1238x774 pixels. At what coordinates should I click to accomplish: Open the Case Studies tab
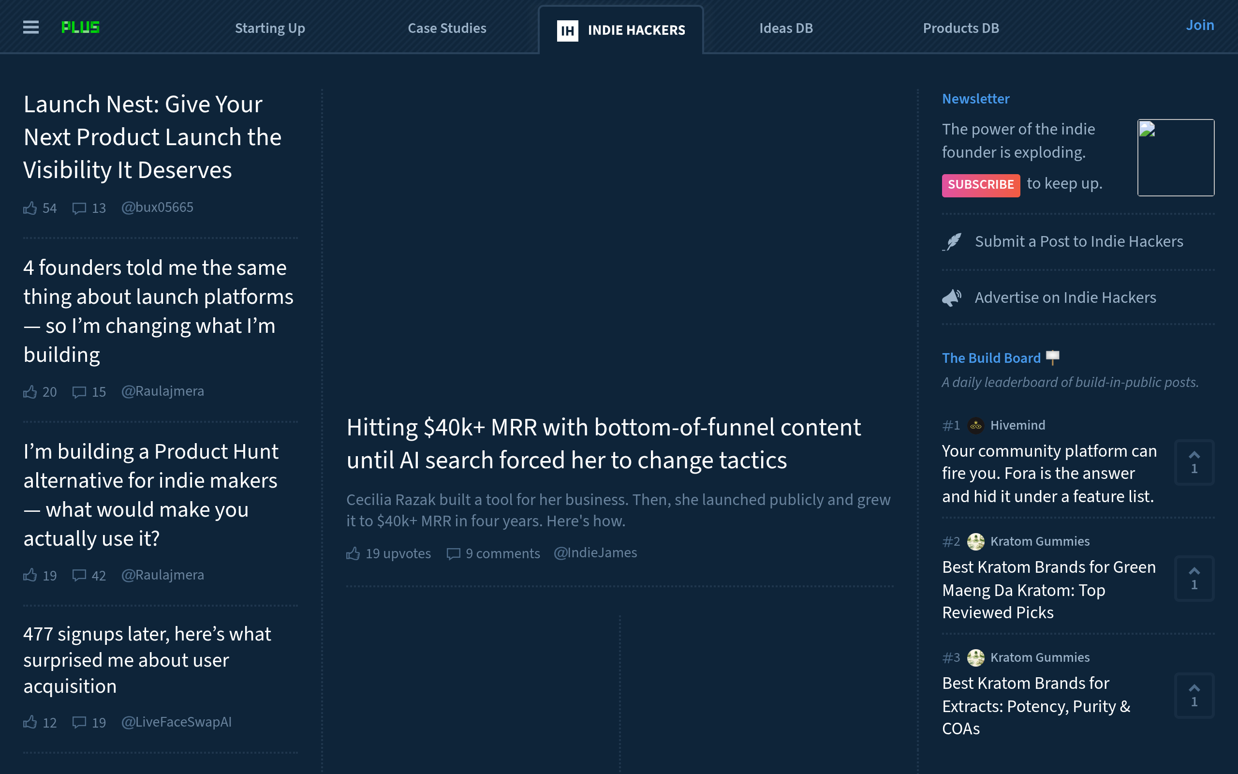pos(447,28)
